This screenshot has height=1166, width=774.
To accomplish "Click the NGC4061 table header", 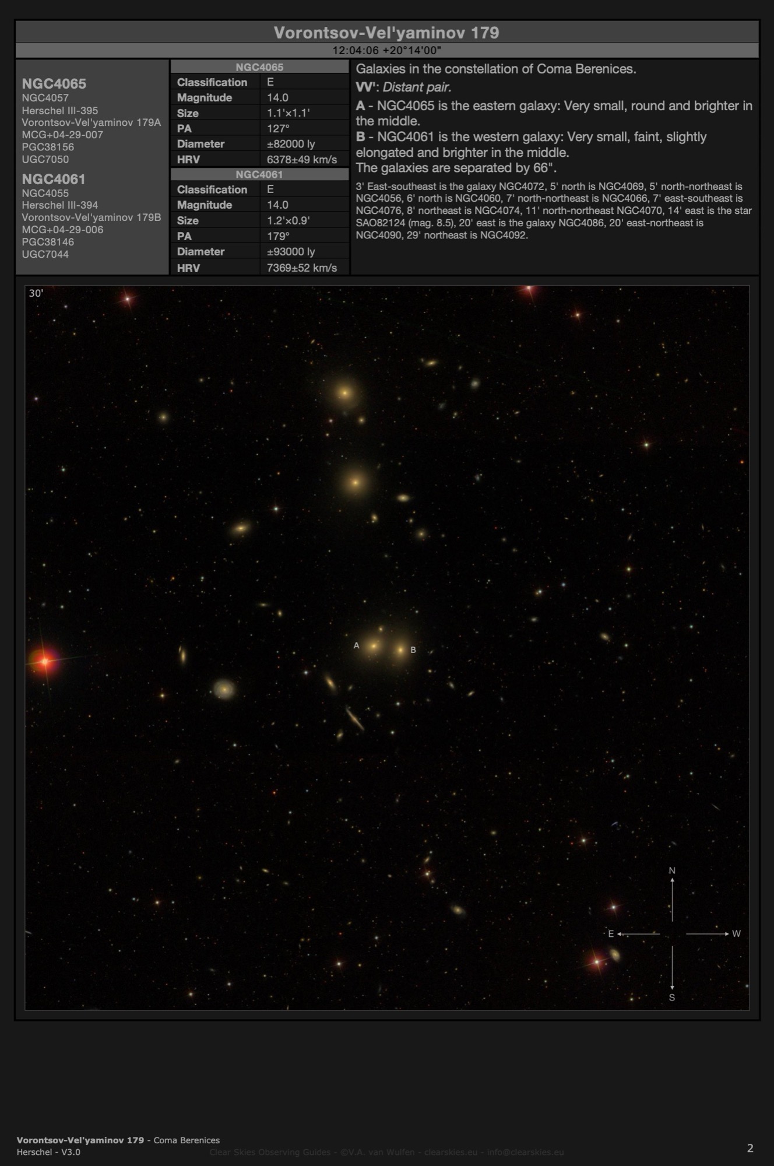I will [259, 174].
